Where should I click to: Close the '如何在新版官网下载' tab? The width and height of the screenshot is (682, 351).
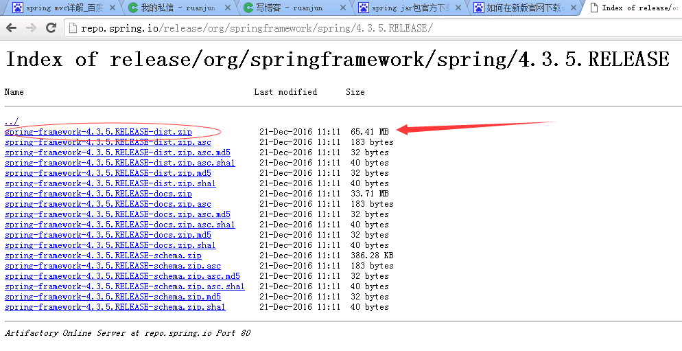(574, 8)
